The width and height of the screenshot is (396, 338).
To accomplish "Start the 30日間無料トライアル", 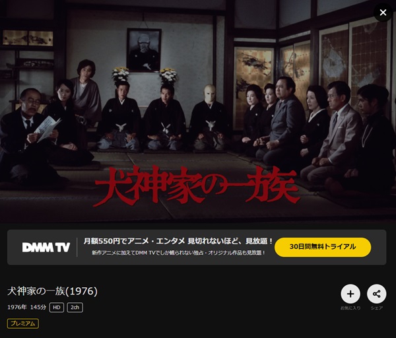I will point(323,247).
